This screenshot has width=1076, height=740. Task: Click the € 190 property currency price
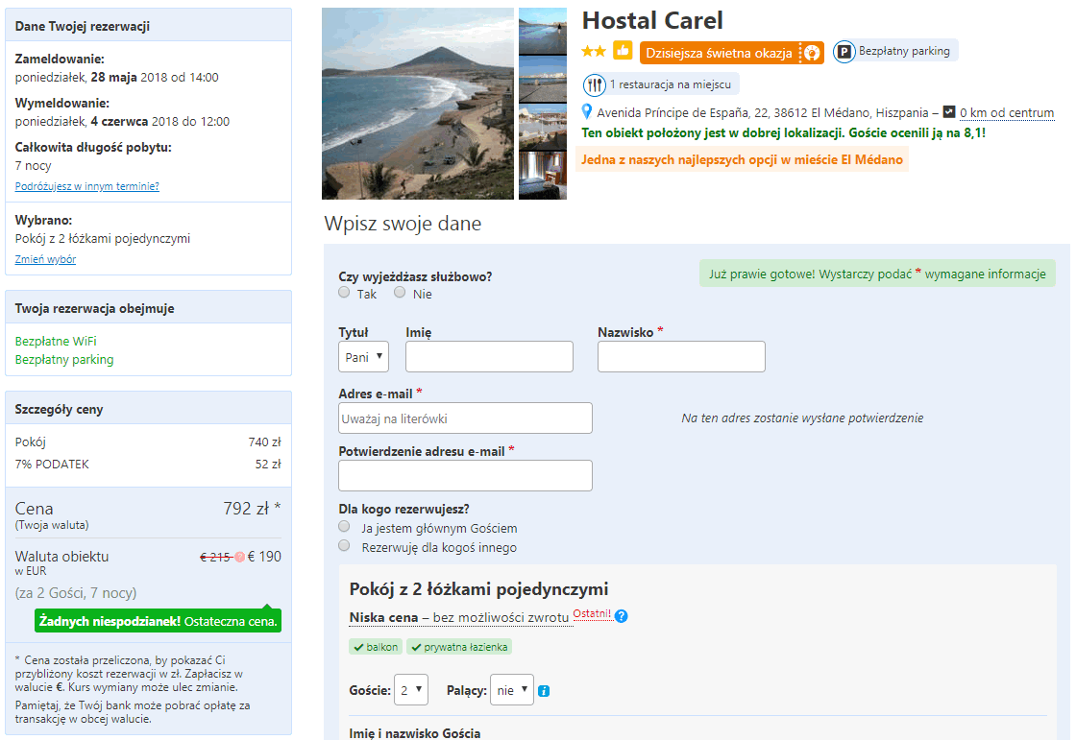264,557
